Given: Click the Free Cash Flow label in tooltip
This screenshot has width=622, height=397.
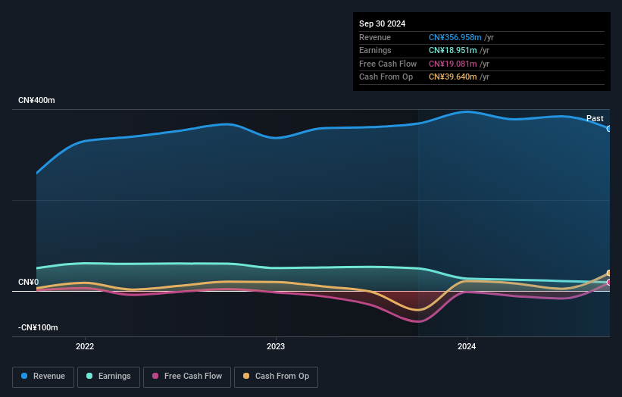Looking at the screenshot, I should coord(388,64).
